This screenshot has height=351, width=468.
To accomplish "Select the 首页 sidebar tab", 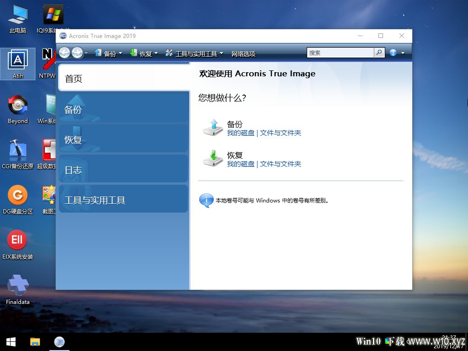I will tap(124, 78).
